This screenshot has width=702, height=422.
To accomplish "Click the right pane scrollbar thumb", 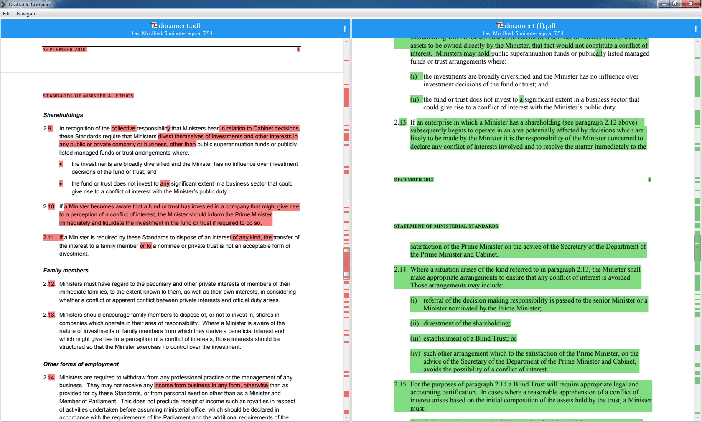I will [697, 248].
